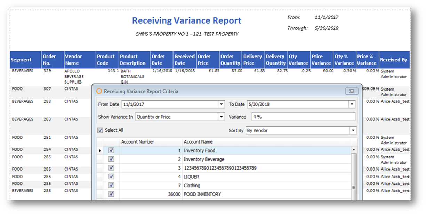426x215 pixels.
Task: Click the Variance percentage input field
Action: pos(303,117)
